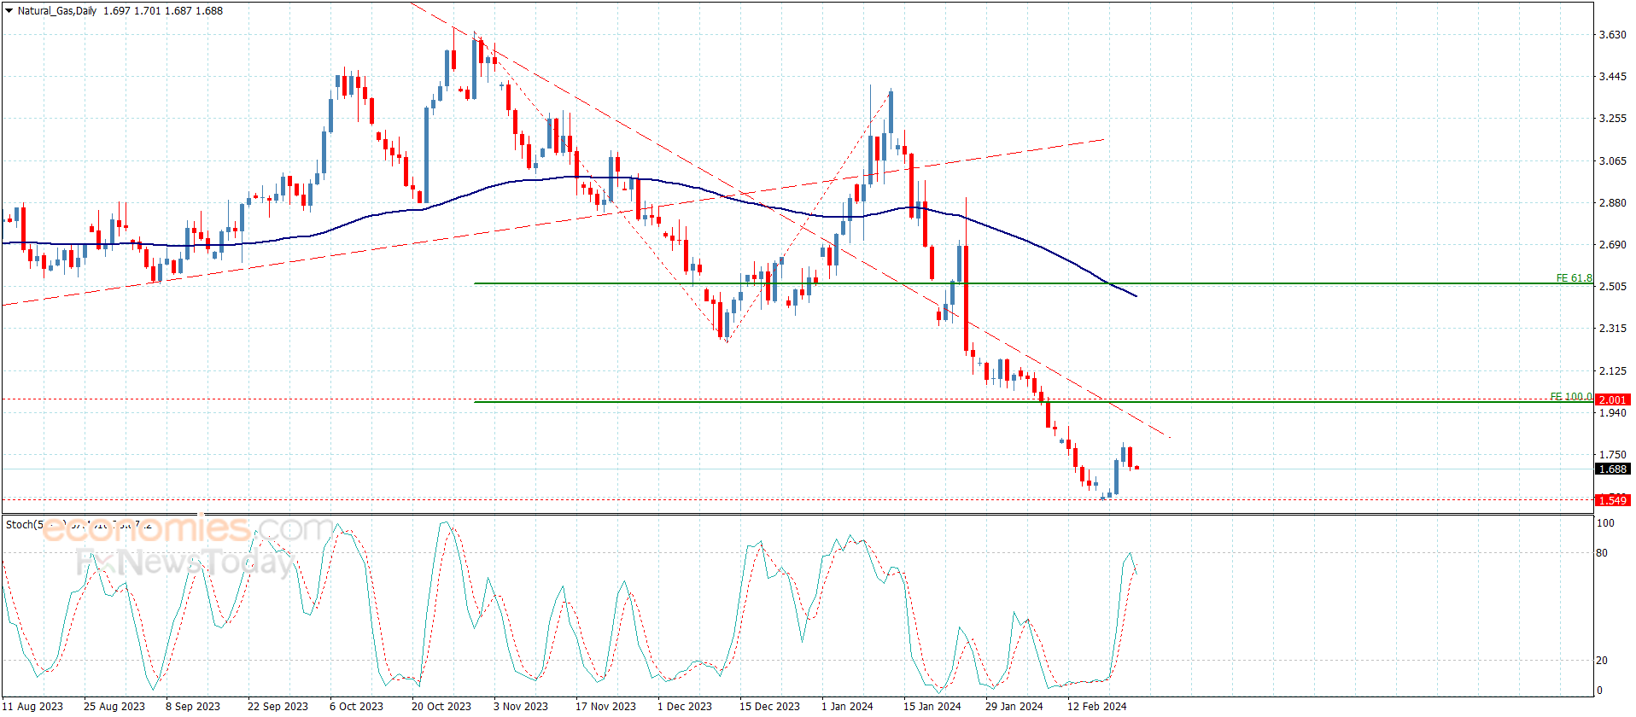Click the stochastic 20 level label
This screenshot has height=717, width=1636.
coord(1602,661)
